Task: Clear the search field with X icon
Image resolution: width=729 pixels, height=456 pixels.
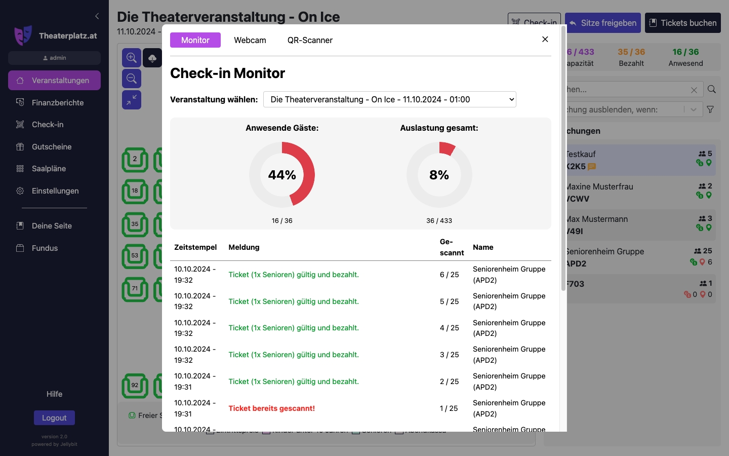Action: point(694,90)
